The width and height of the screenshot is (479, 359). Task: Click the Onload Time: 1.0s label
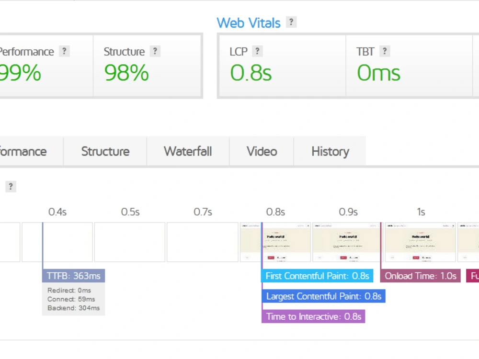tap(421, 276)
